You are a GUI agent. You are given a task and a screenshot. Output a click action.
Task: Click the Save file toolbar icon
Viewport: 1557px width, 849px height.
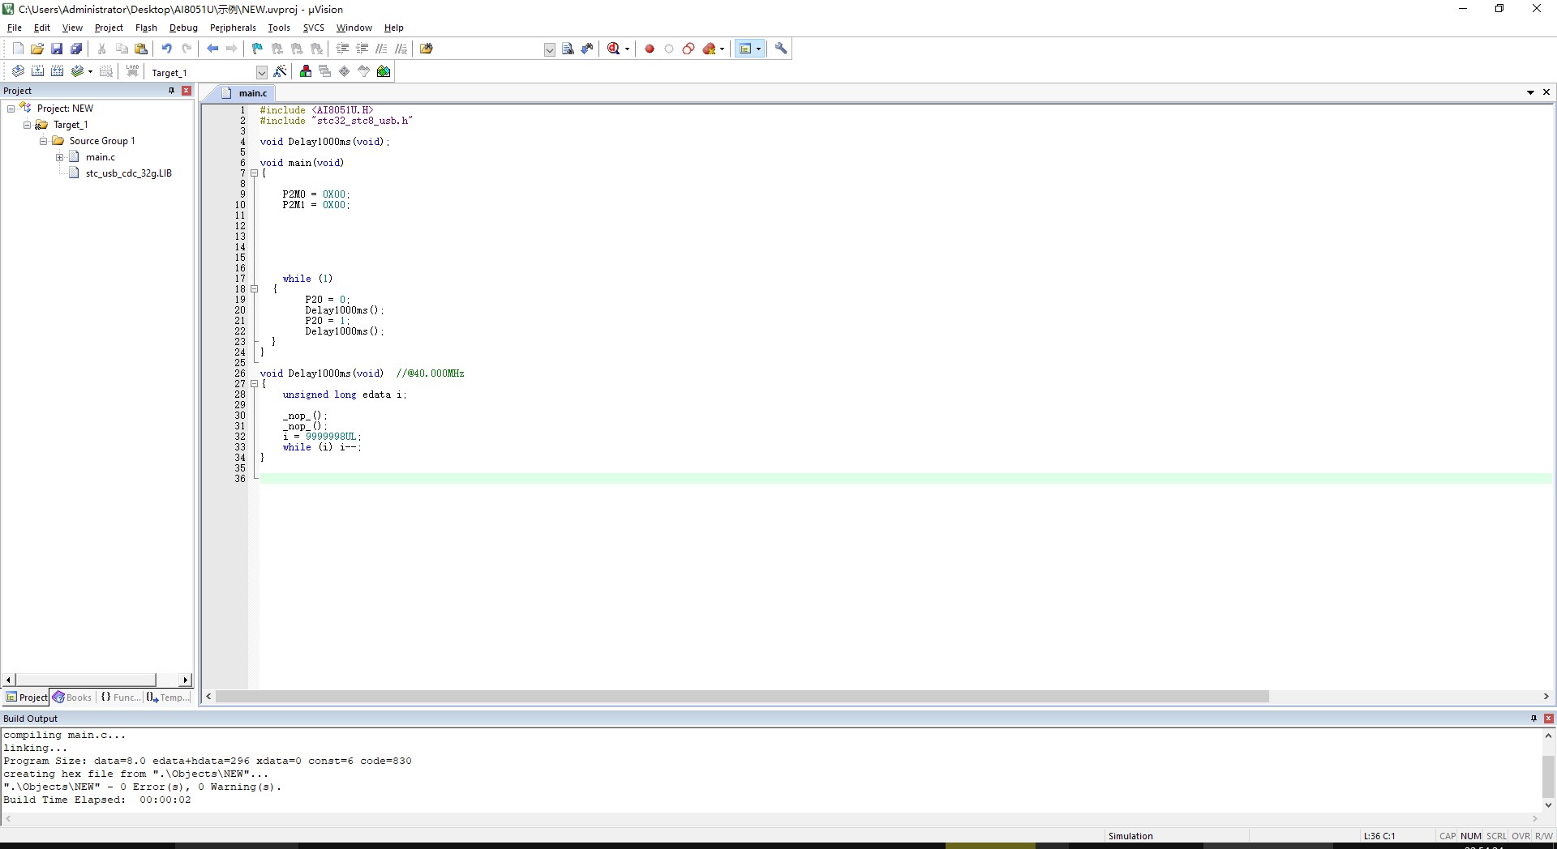point(57,49)
